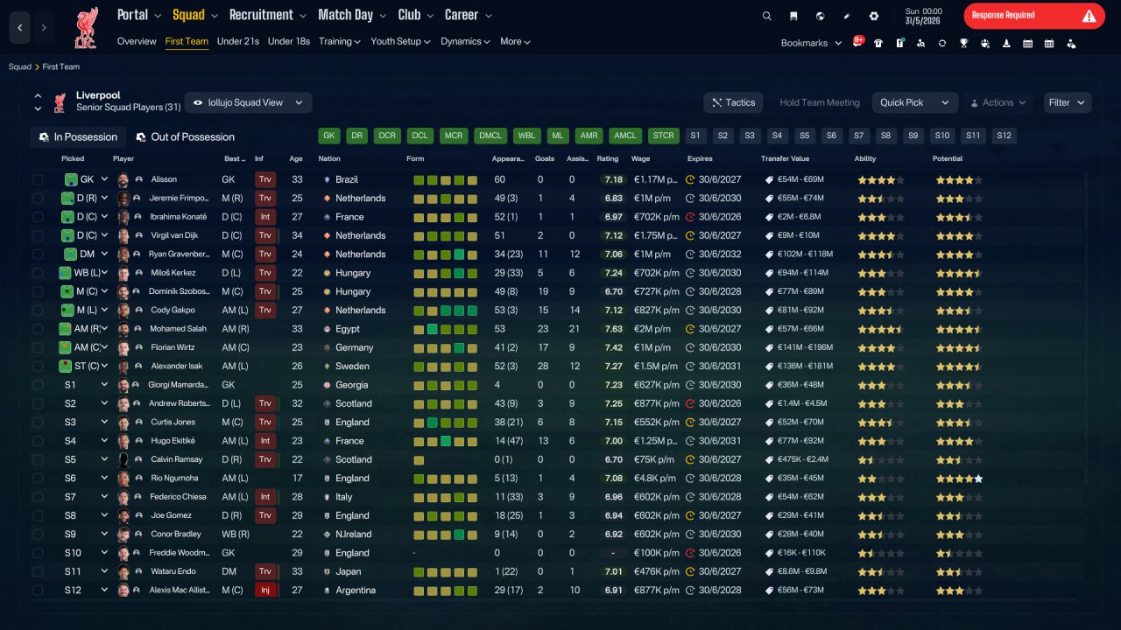Click the first calendar icon in bookmarks bar
The height and width of the screenshot is (630, 1121).
tap(1027, 43)
